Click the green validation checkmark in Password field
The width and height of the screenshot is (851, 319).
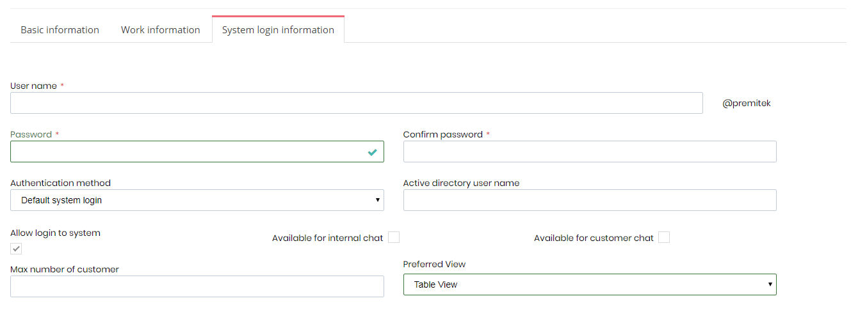point(372,152)
